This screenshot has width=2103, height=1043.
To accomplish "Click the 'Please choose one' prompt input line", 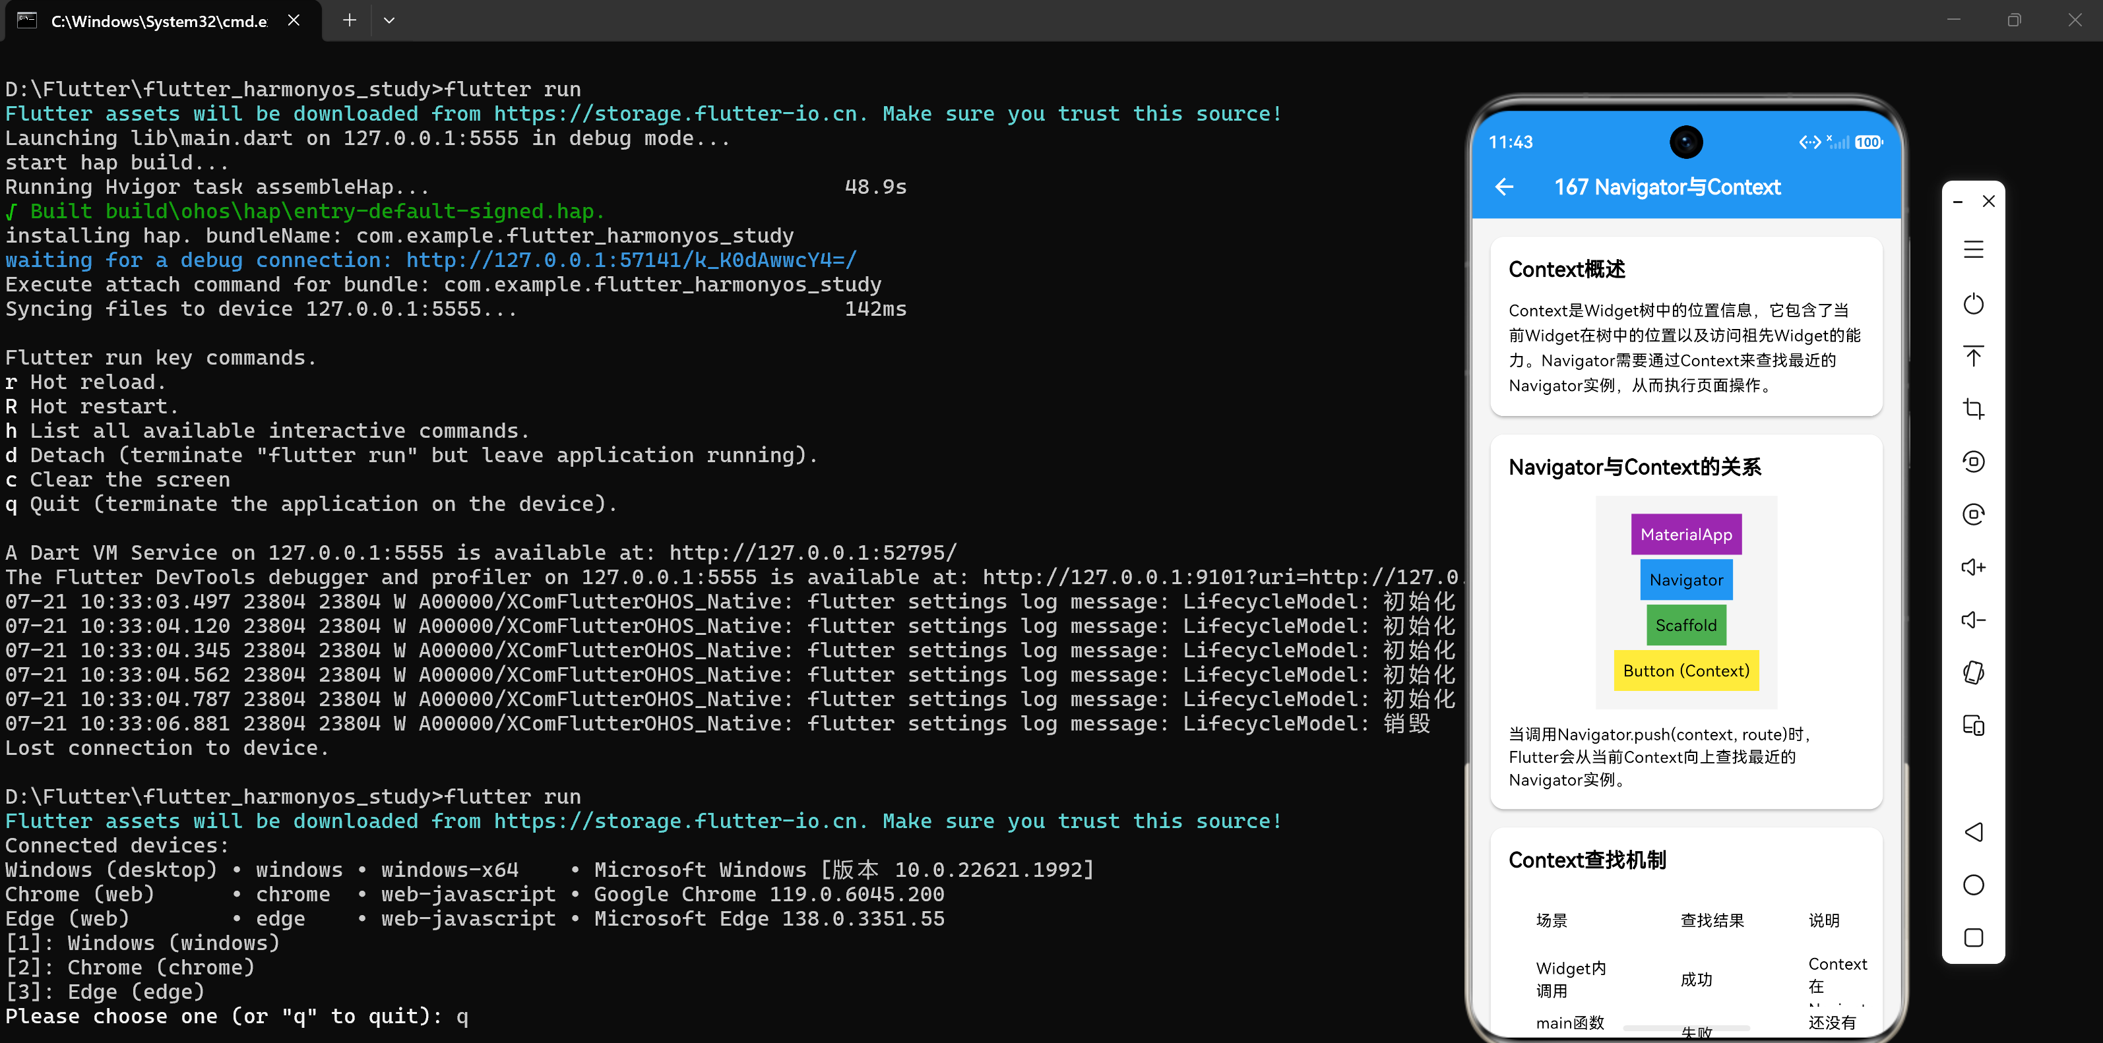I will [237, 1017].
